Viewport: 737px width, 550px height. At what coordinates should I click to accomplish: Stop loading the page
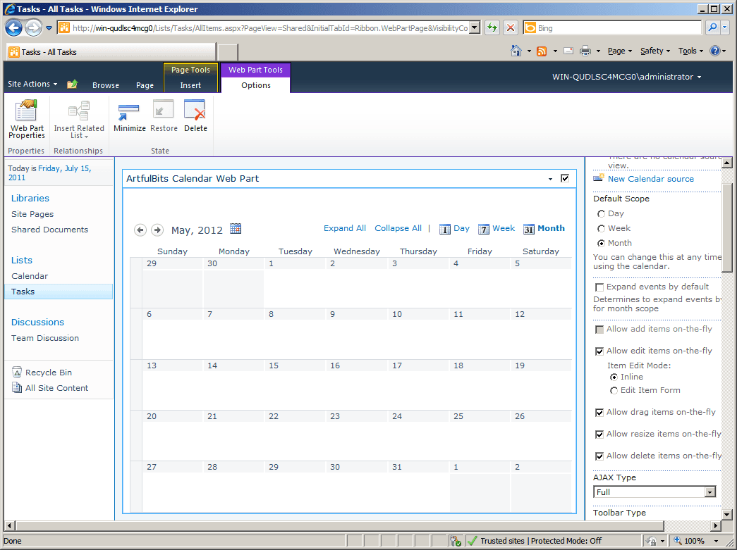click(510, 27)
